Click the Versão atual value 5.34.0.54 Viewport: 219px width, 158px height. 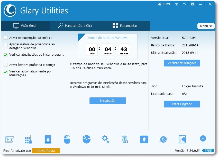point(189,38)
